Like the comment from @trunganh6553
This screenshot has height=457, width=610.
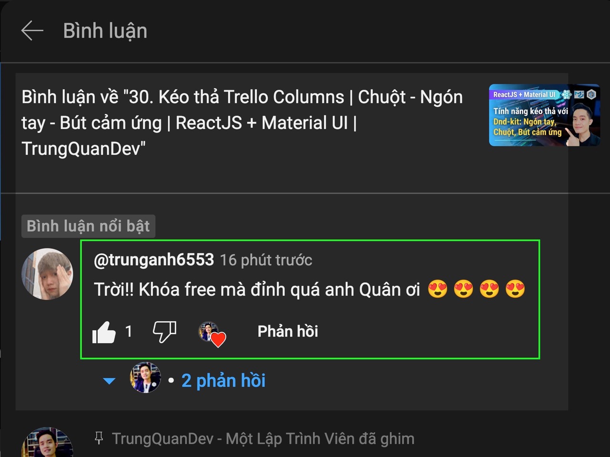[104, 332]
